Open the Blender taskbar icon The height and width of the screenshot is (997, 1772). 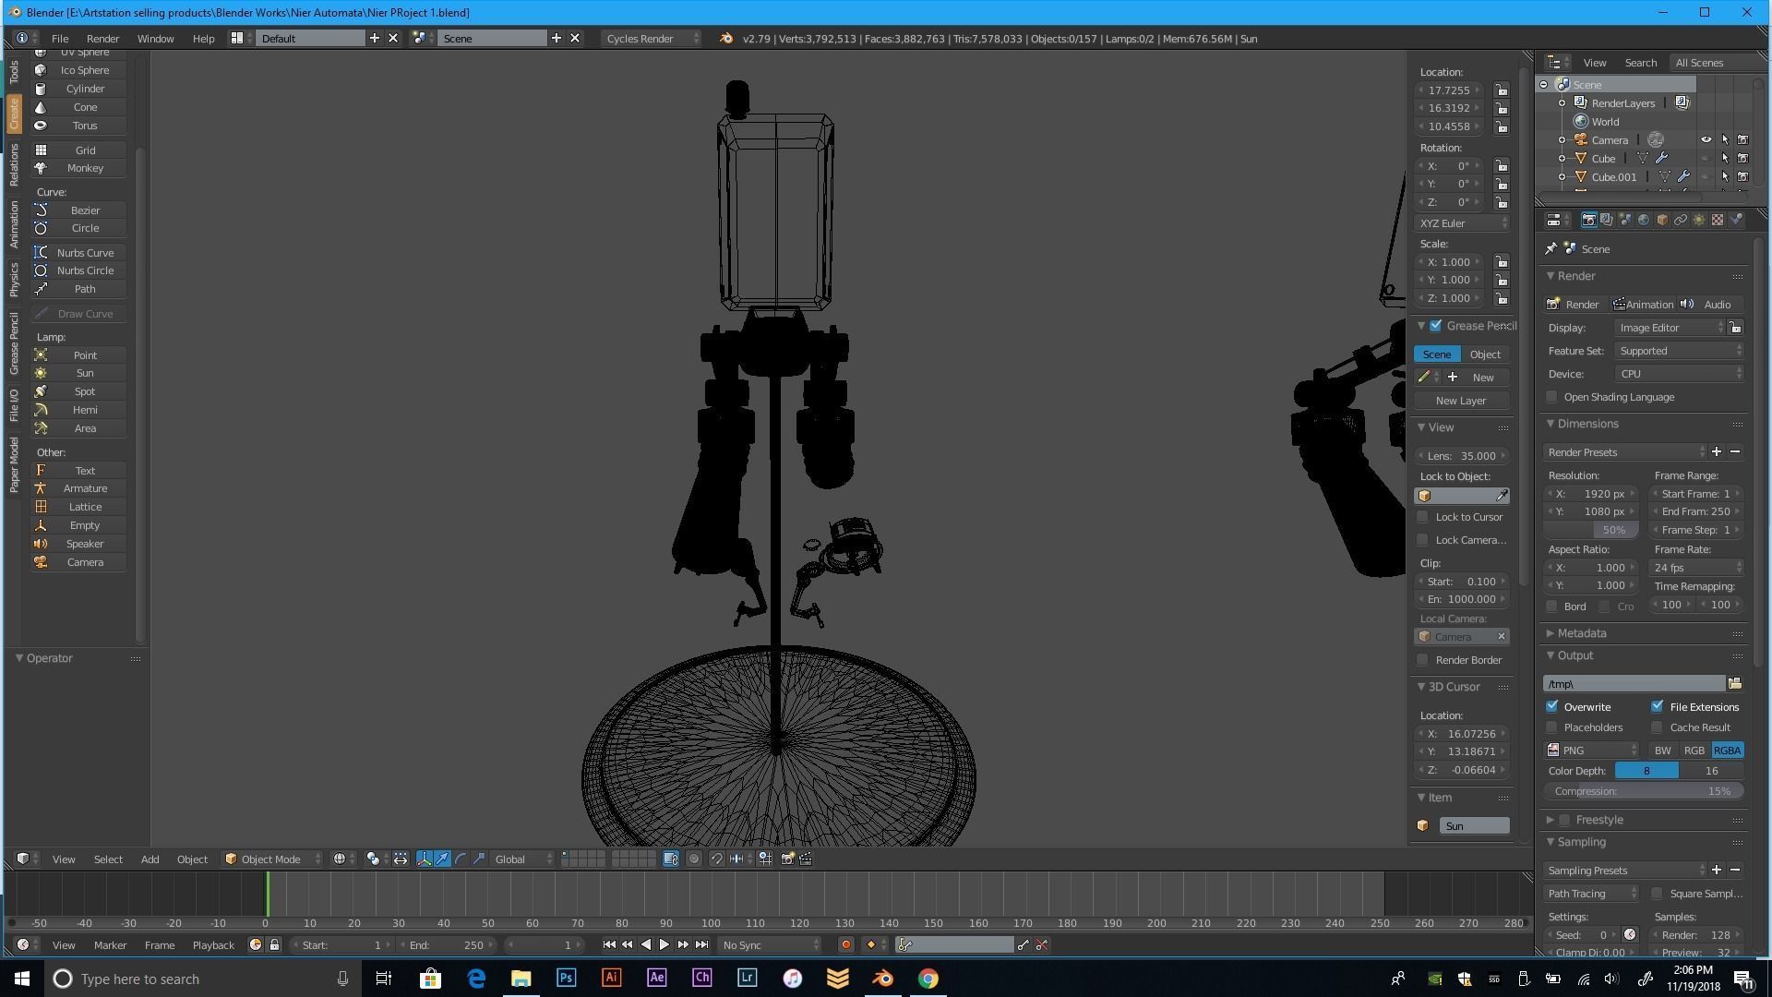(x=882, y=979)
